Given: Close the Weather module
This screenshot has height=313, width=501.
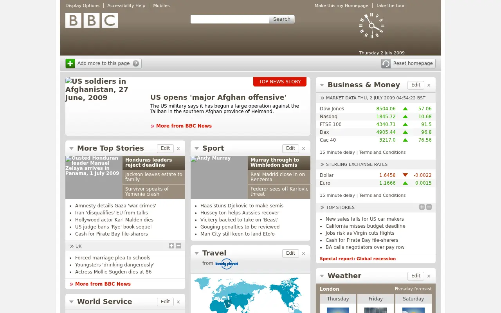Looking at the screenshot, I should (x=429, y=276).
